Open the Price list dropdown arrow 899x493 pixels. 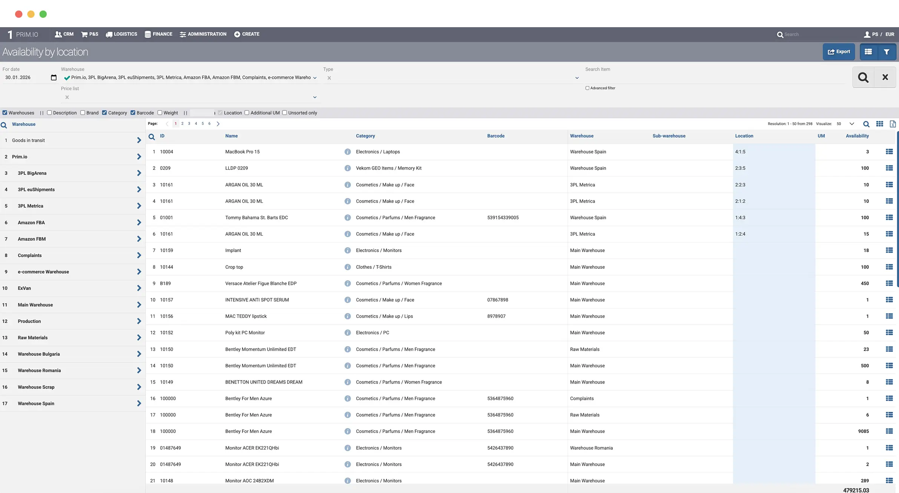[x=314, y=97]
